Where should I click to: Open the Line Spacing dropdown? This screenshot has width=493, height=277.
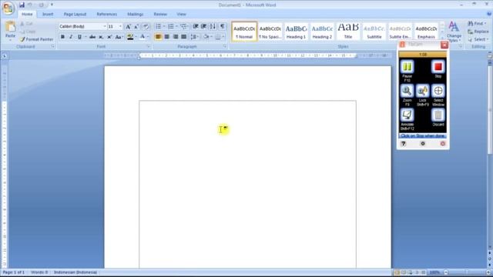tap(195, 37)
